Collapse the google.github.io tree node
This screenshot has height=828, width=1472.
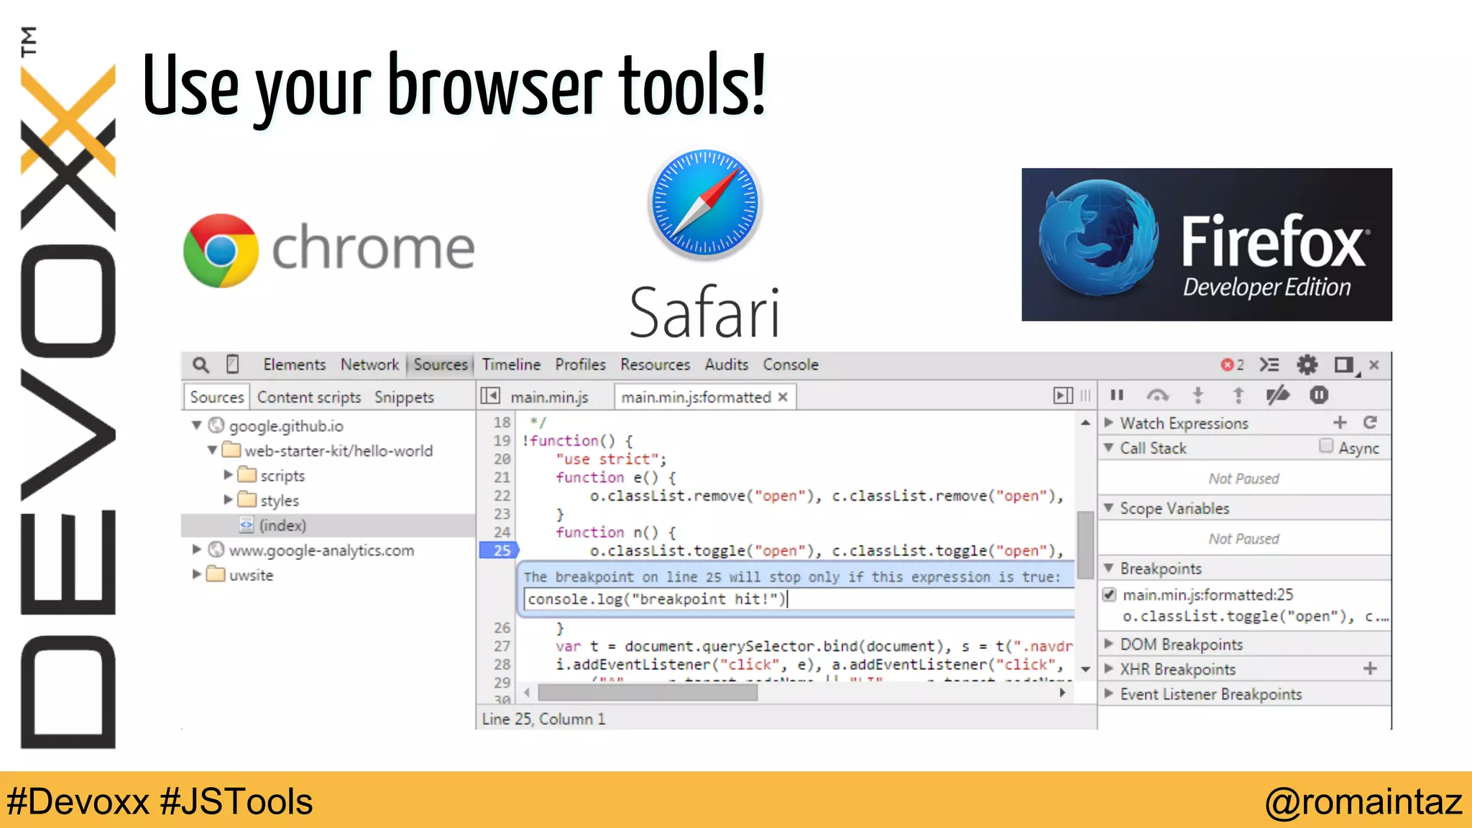tap(196, 425)
